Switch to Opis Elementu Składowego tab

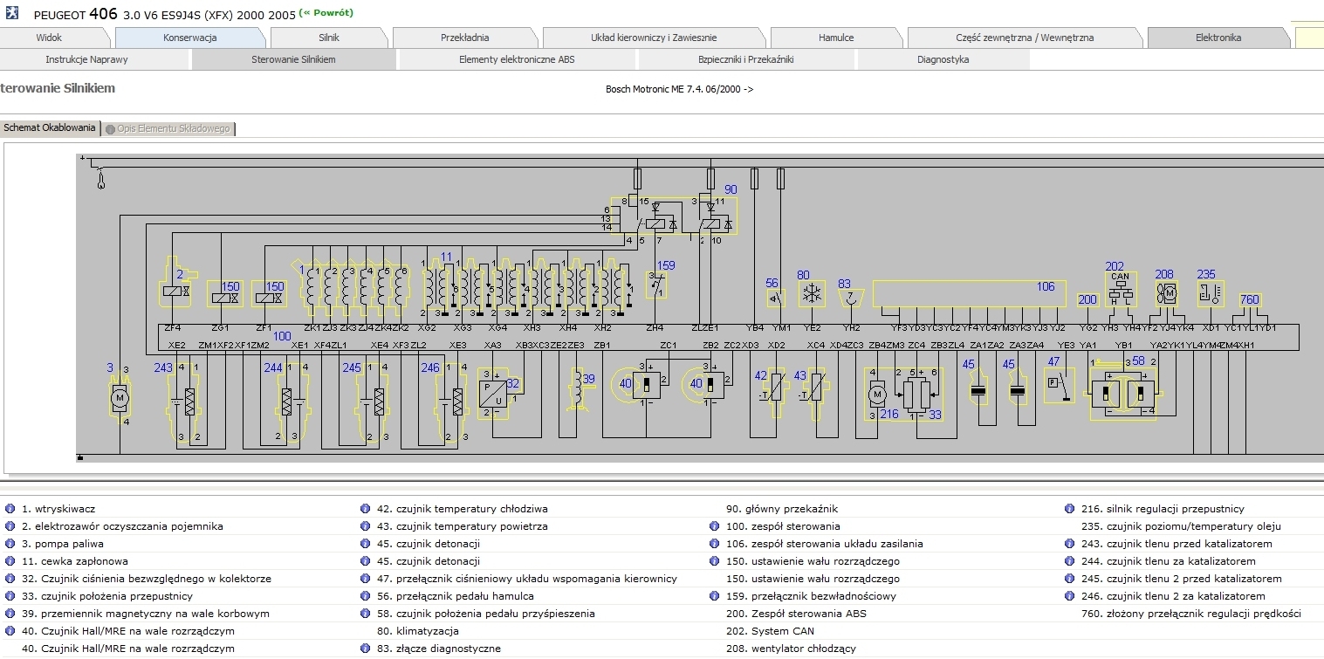click(x=168, y=128)
